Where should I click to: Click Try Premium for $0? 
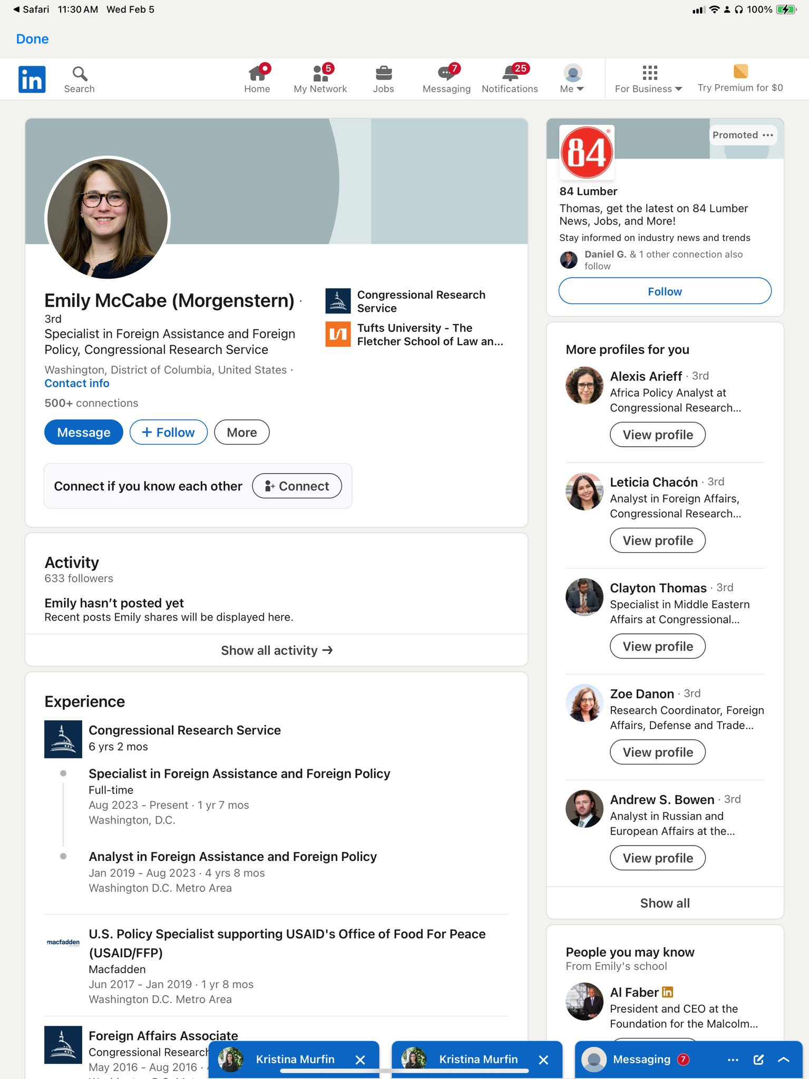(740, 79)
